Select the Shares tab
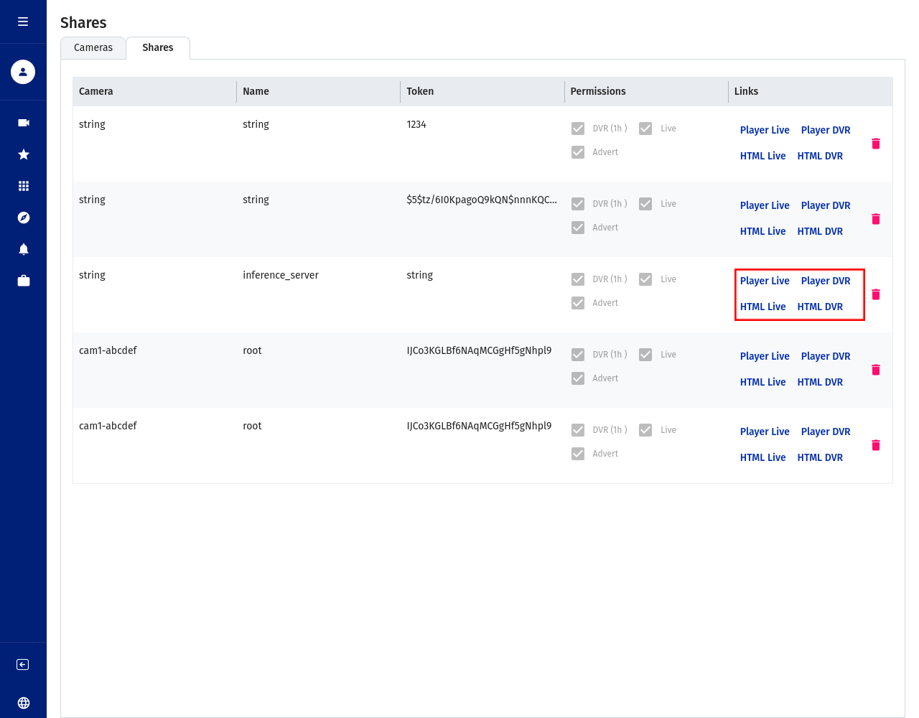The width and height of the screenshot is (919, 718). click(158, 47)
